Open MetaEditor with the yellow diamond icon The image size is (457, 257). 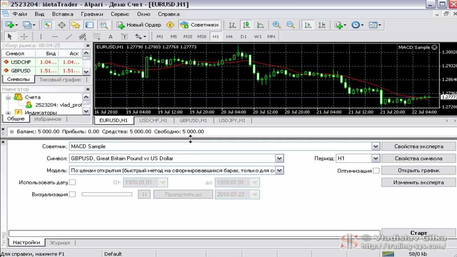tap(170, 25)
